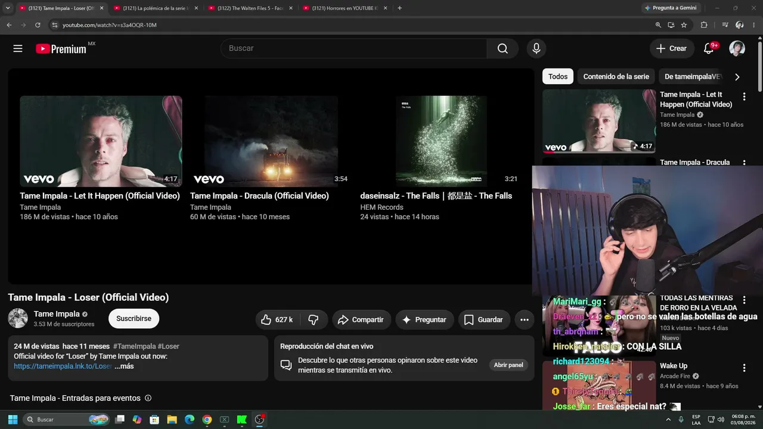Open Copilot from taskbar

tap(137, 419)
